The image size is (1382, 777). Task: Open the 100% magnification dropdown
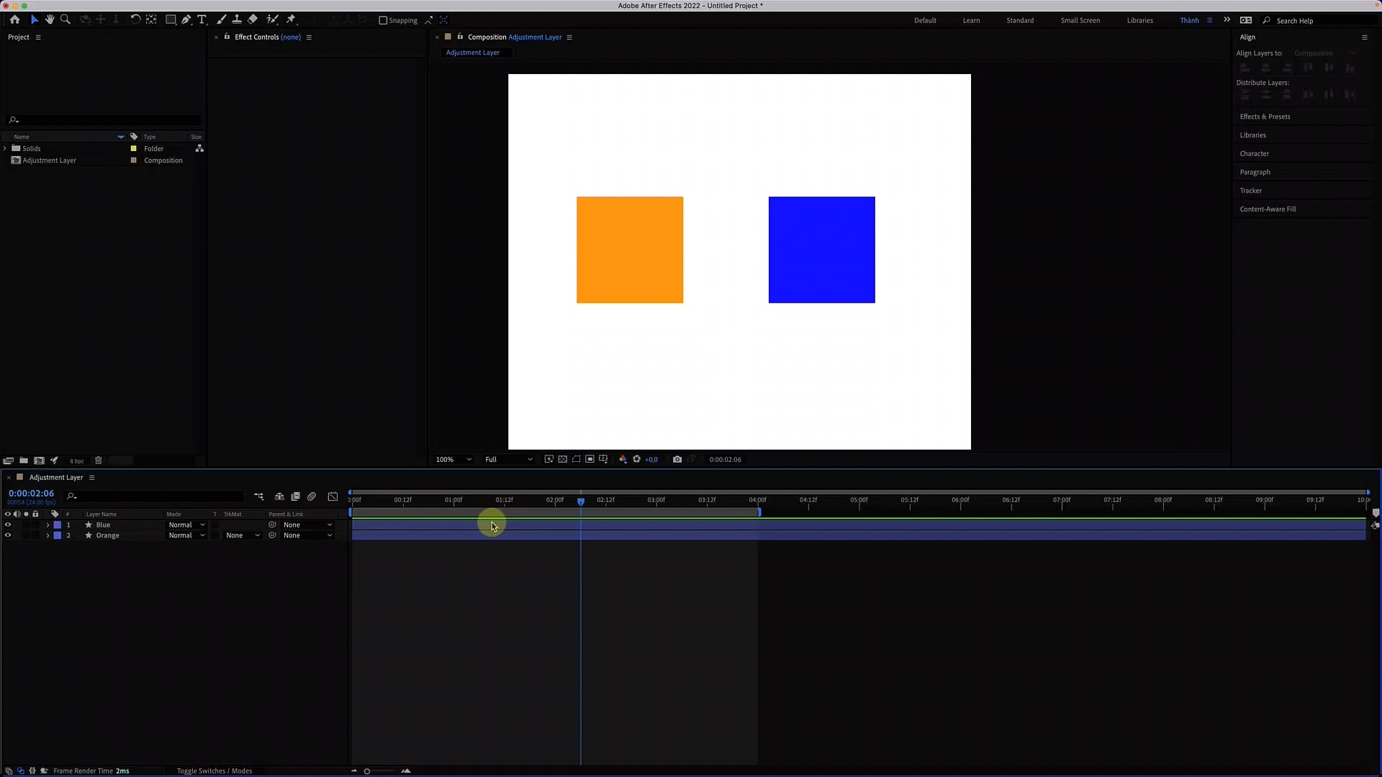(453, 459)
